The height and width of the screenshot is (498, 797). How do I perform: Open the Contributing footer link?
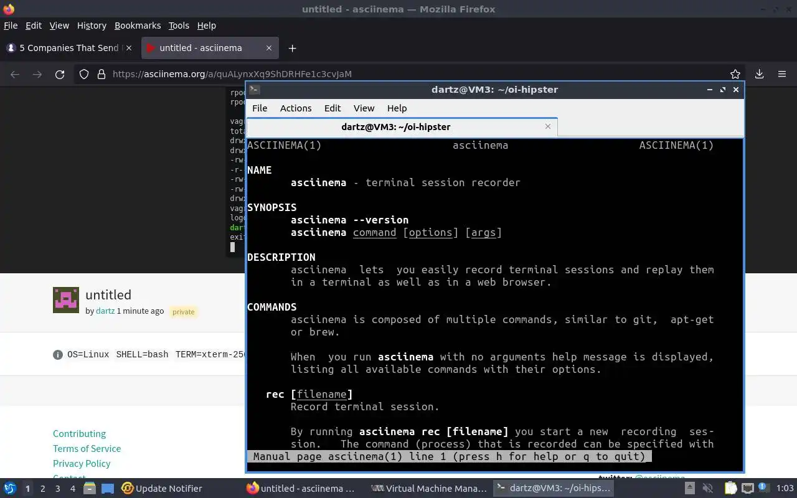(79, 433)
